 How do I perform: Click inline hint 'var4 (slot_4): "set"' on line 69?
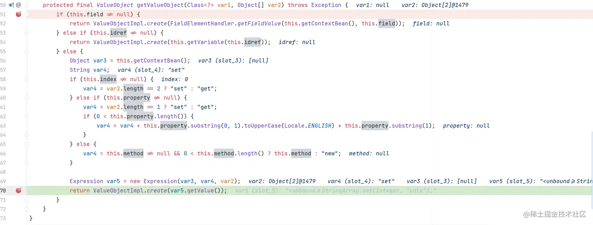[x=361, y=181]
